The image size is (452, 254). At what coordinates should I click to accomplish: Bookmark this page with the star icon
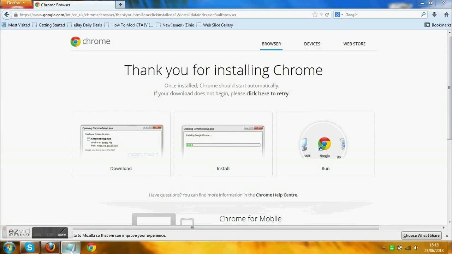[x=315, y=15]
